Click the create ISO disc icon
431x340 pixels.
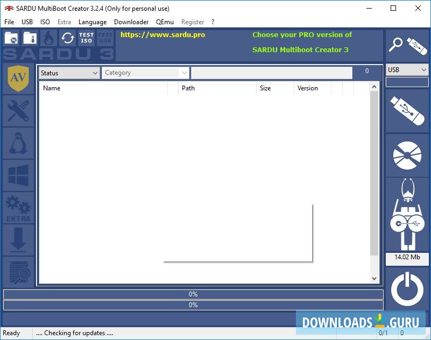407,155
